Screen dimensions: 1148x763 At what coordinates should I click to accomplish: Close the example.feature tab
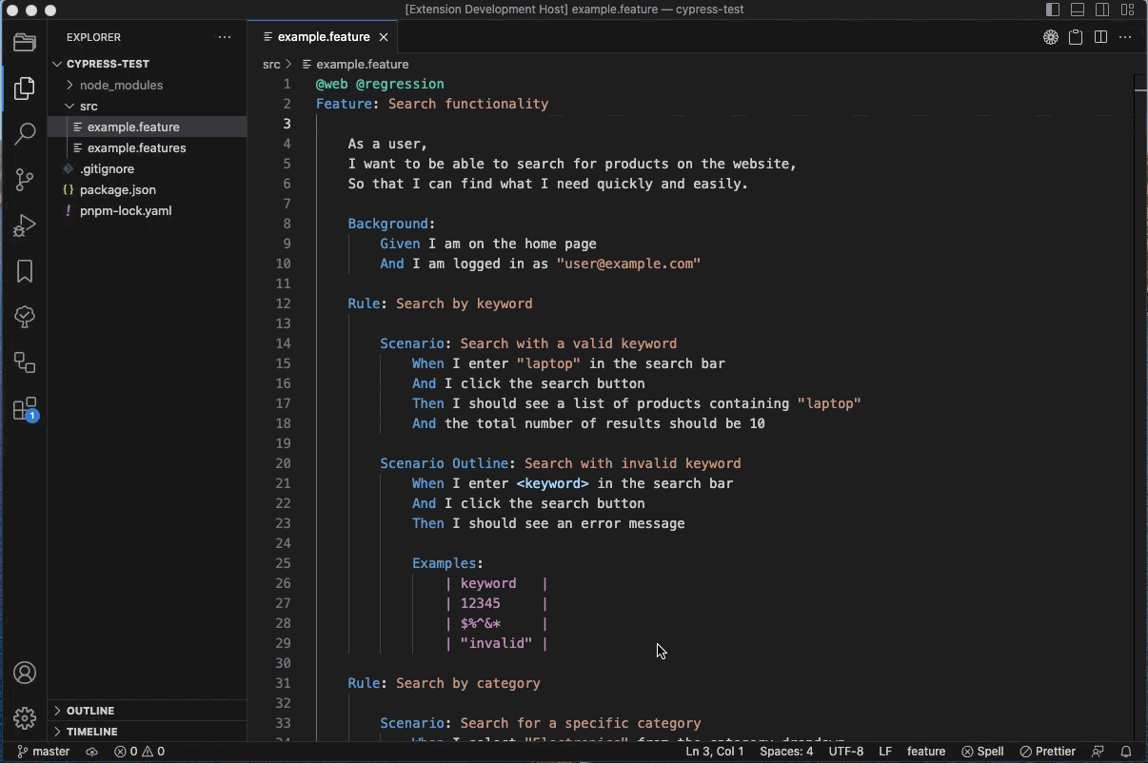pyautogui.click(x=384, y=37)
